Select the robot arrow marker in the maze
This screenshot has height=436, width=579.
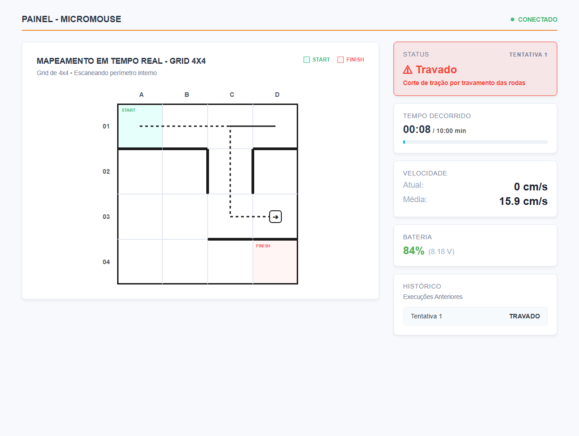[275, 217]
